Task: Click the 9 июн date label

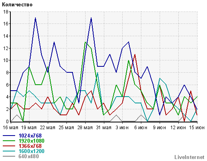Action: tap(160, 128)
